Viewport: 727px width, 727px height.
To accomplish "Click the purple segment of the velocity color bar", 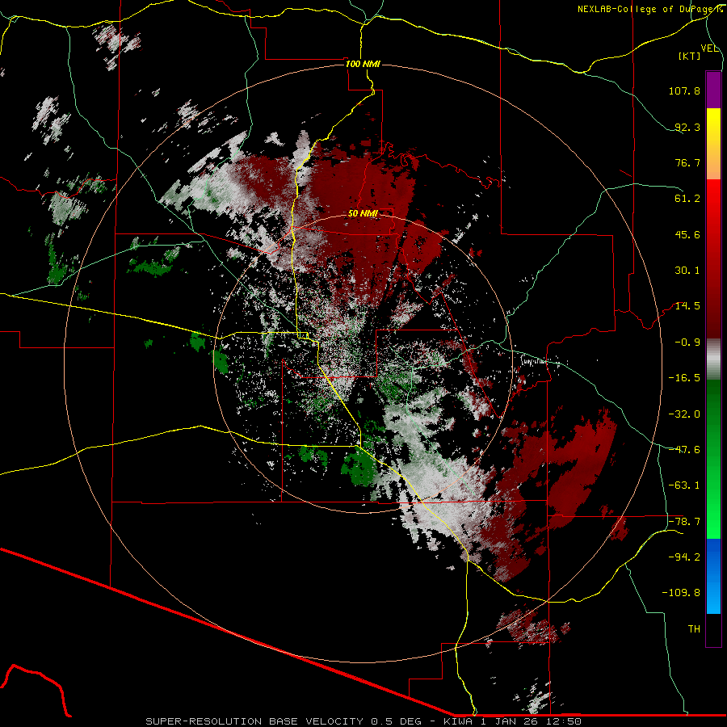I will click(x=713, y=90).
